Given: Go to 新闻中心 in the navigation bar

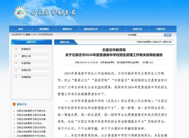Looking at the screenshot, I should pos(67,29).
